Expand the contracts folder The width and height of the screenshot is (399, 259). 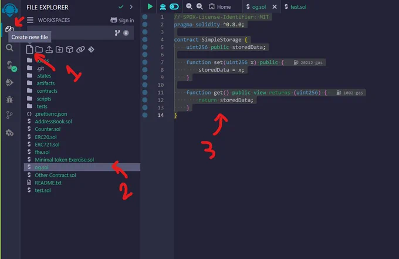47,91
